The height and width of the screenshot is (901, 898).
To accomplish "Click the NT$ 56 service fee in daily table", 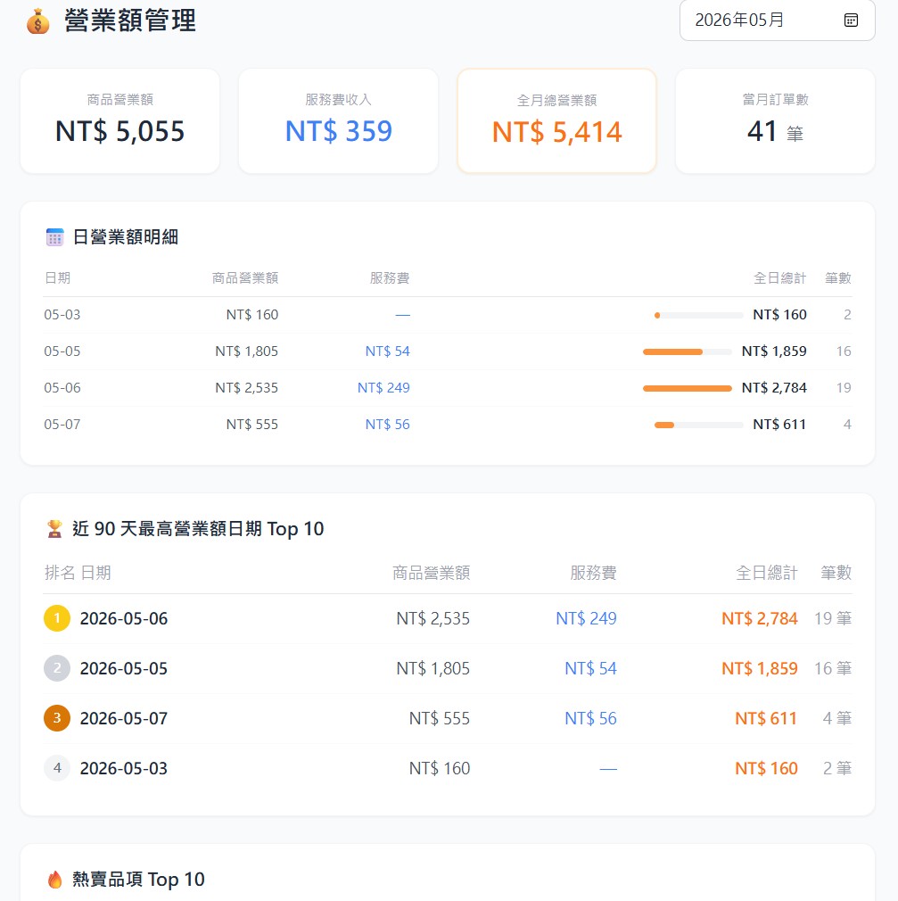I will pyautogui.click(x=388, y=425).
